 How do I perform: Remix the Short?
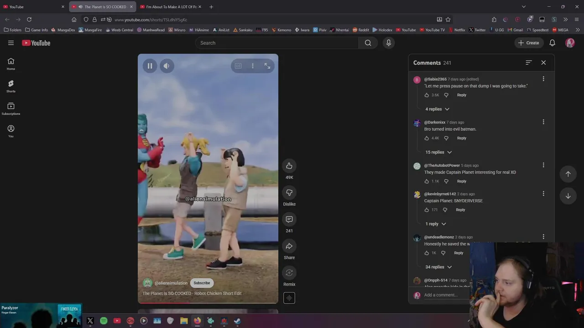tap(289, 273)
